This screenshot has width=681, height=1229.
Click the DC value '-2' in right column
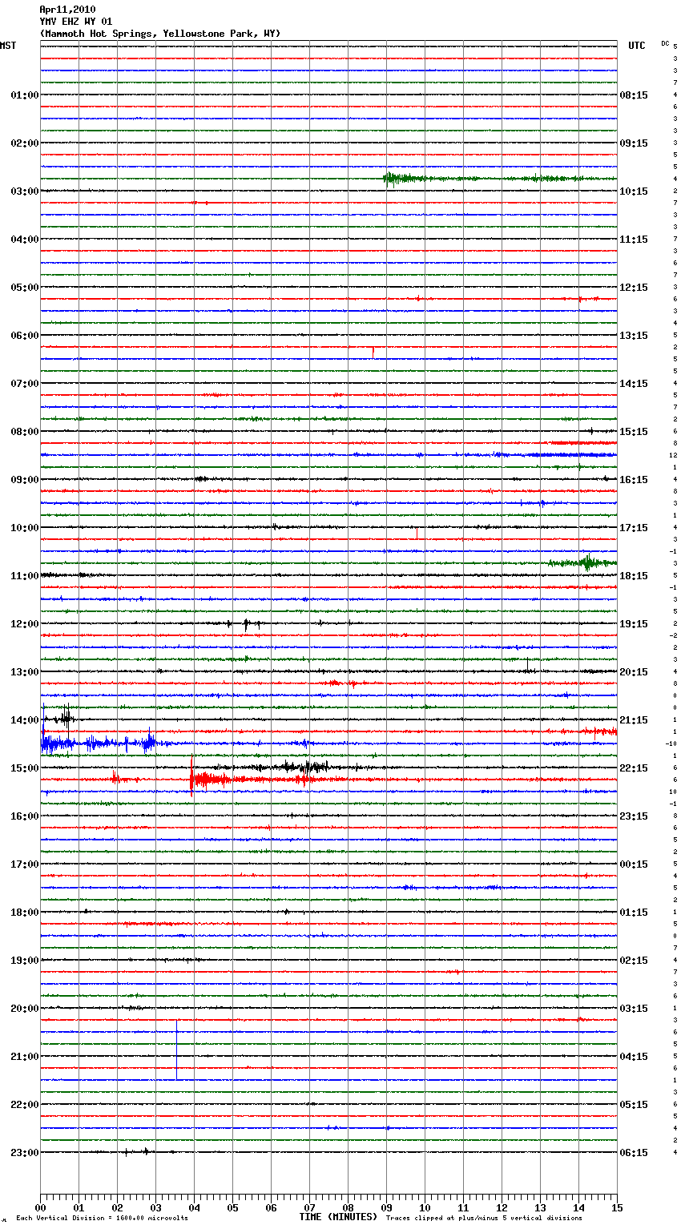click(x=673, y=635)
